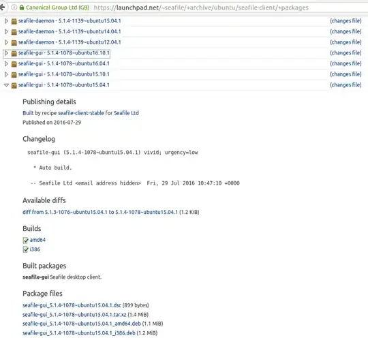Click the green padlock security icon

pos(22,7)
